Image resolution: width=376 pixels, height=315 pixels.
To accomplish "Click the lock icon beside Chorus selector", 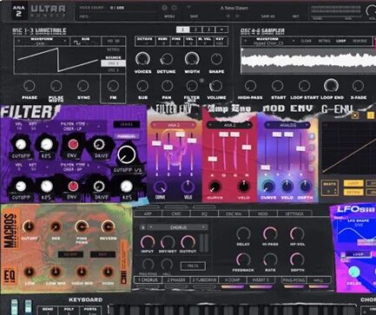I will [x=143, y=227].
